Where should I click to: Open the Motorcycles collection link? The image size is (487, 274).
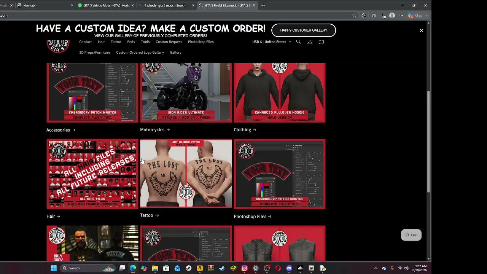tap(155, 130)
